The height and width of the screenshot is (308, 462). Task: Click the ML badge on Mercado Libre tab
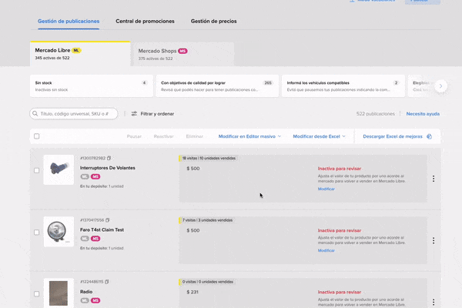point(76,50)
